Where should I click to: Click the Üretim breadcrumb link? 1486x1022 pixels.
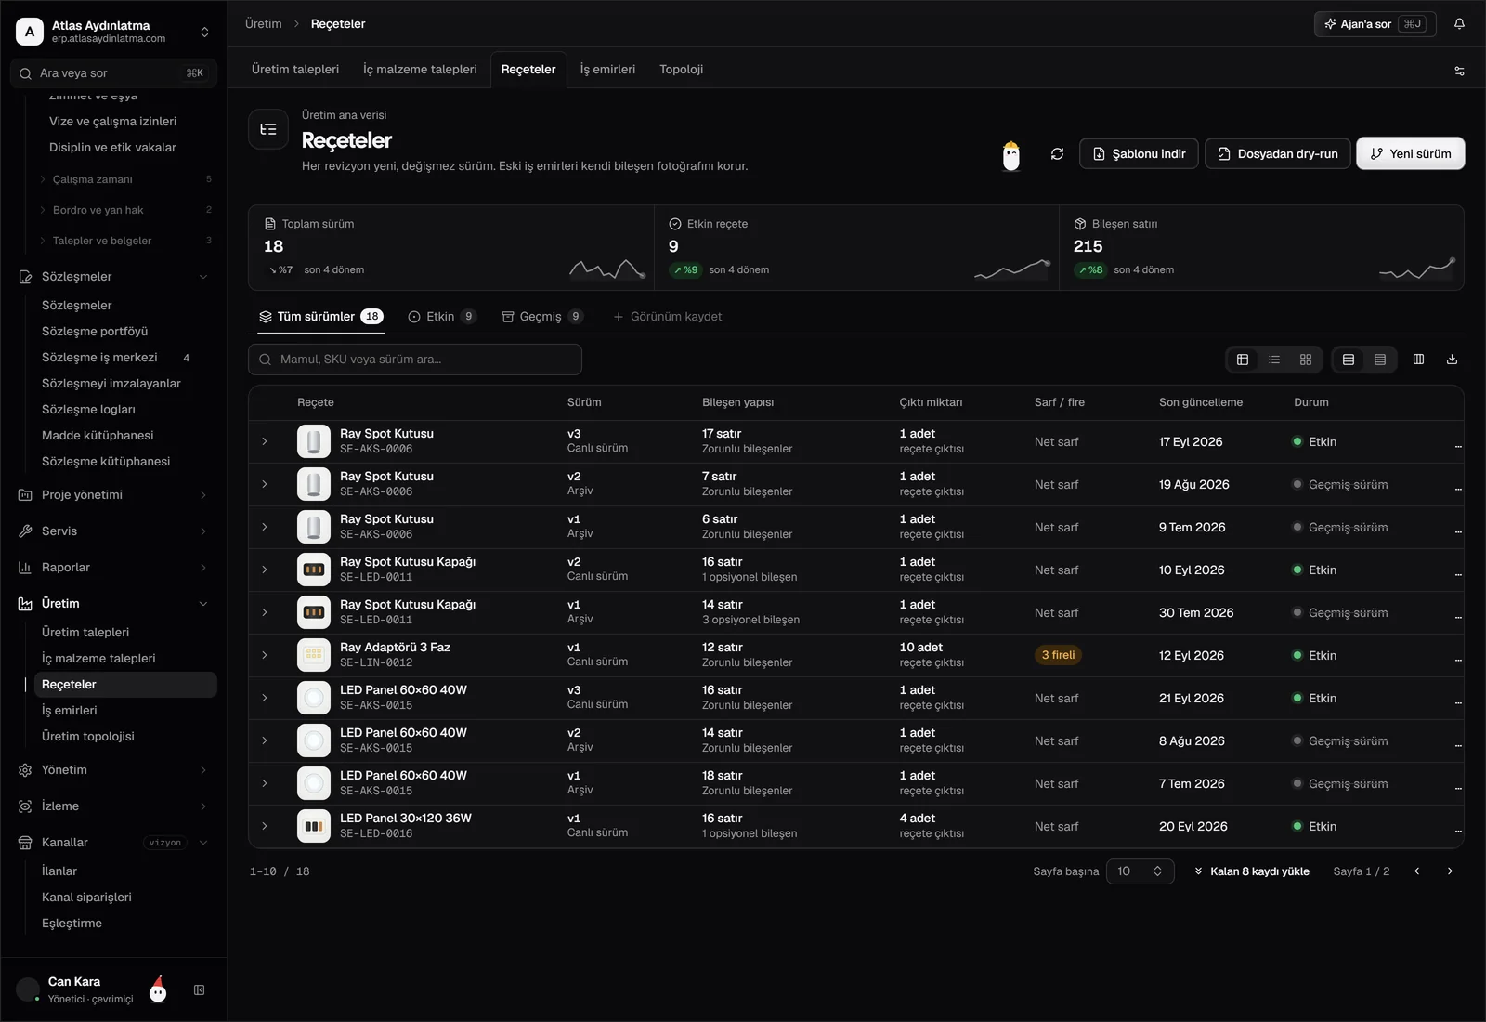click(x=263, y=24)
